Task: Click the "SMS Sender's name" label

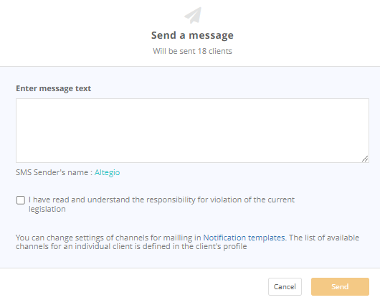Action: (52, 172)
